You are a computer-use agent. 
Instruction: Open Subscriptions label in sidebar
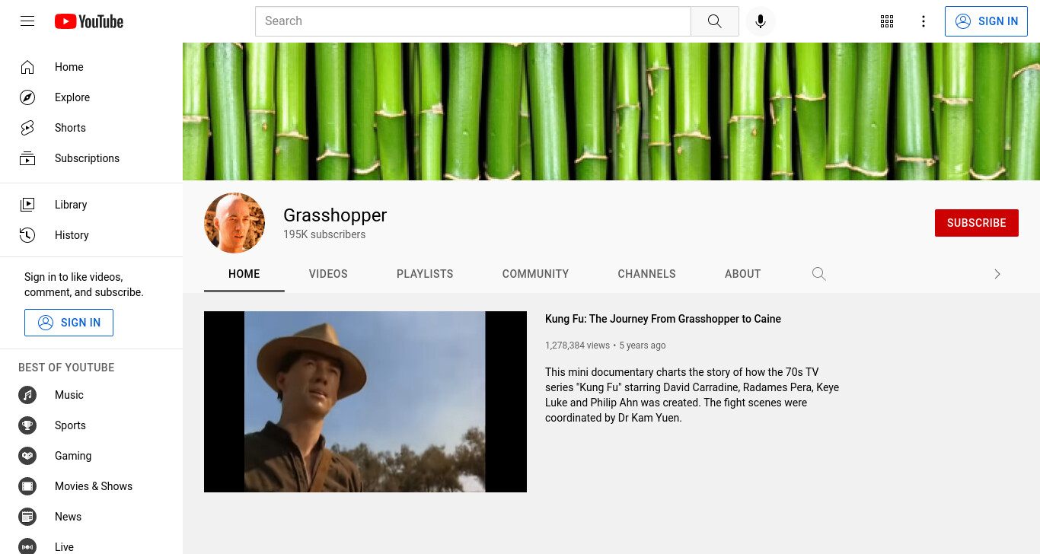(x=87, y=158)
